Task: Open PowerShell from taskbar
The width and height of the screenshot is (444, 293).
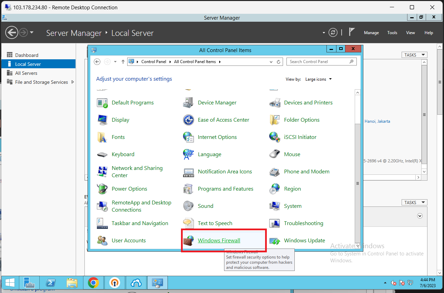Action: 50,283
